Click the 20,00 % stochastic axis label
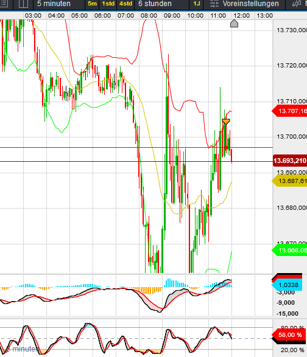 pyautogui.click(x=292, y=350)
